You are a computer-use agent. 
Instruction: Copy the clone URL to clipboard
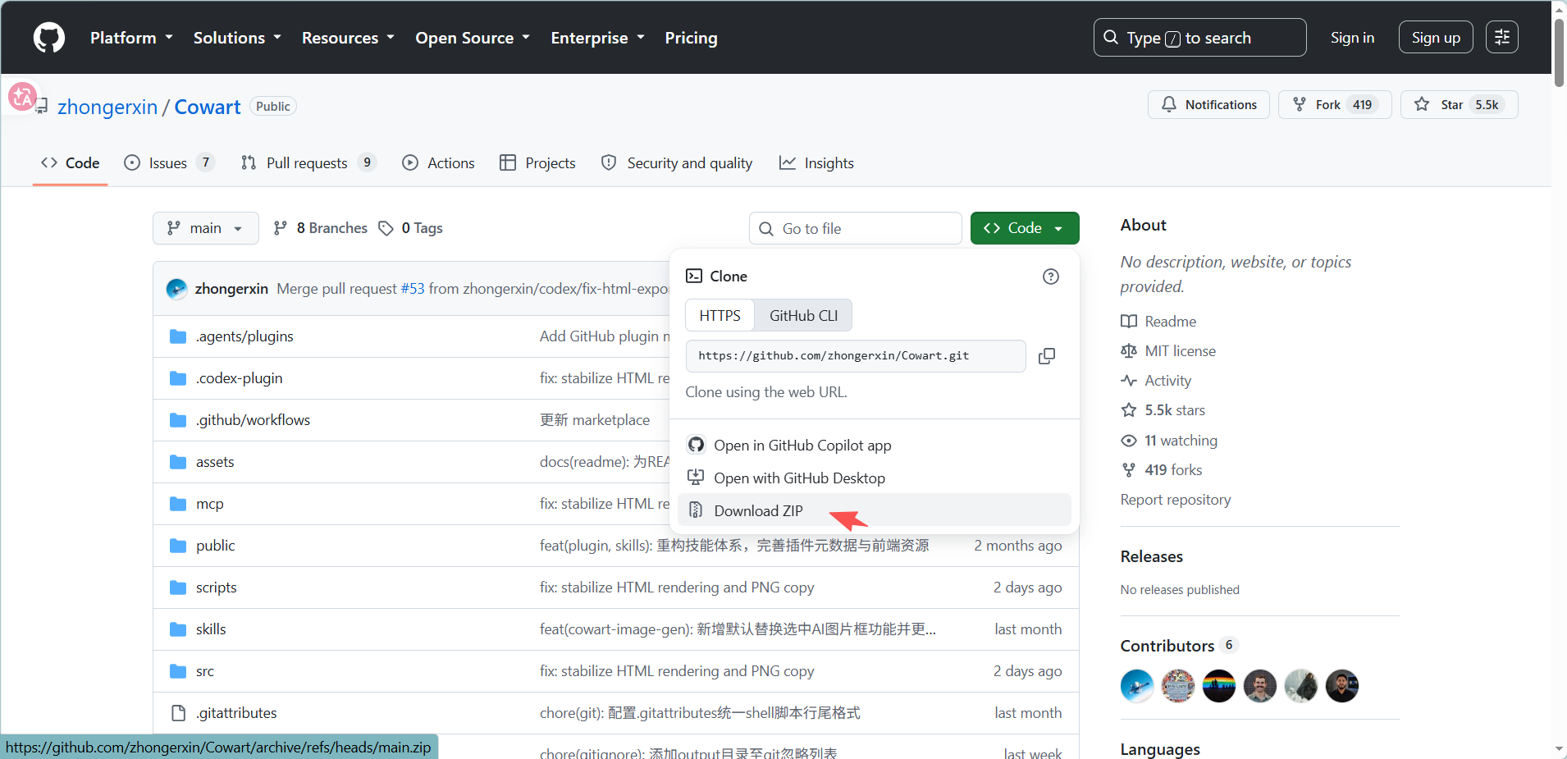point(1047,356)
